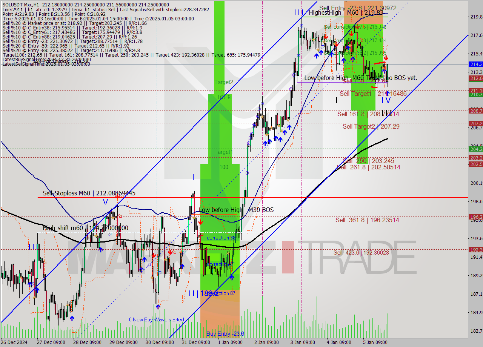Click the 'Sell %20 @ Entry -50: 222.965' line
Screen dimensions: 483x347
click(71, 46)
